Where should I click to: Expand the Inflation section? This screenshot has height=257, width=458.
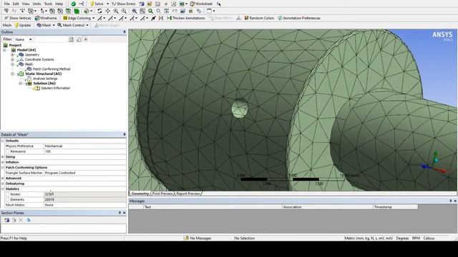[3, 162]
